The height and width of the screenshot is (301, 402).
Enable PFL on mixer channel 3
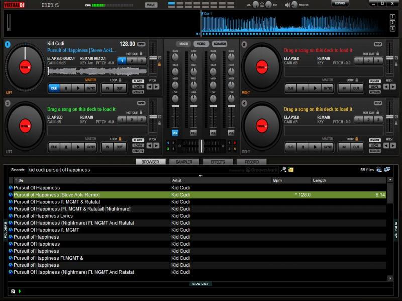(x=213, y=133)
